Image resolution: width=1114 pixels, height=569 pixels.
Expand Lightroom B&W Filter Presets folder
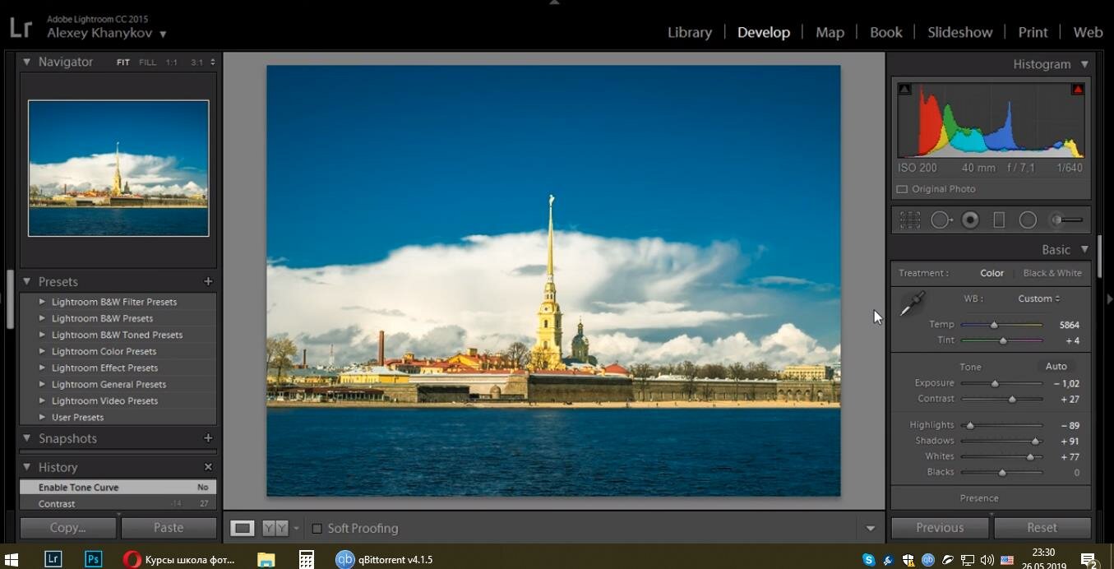pos(42,302)
